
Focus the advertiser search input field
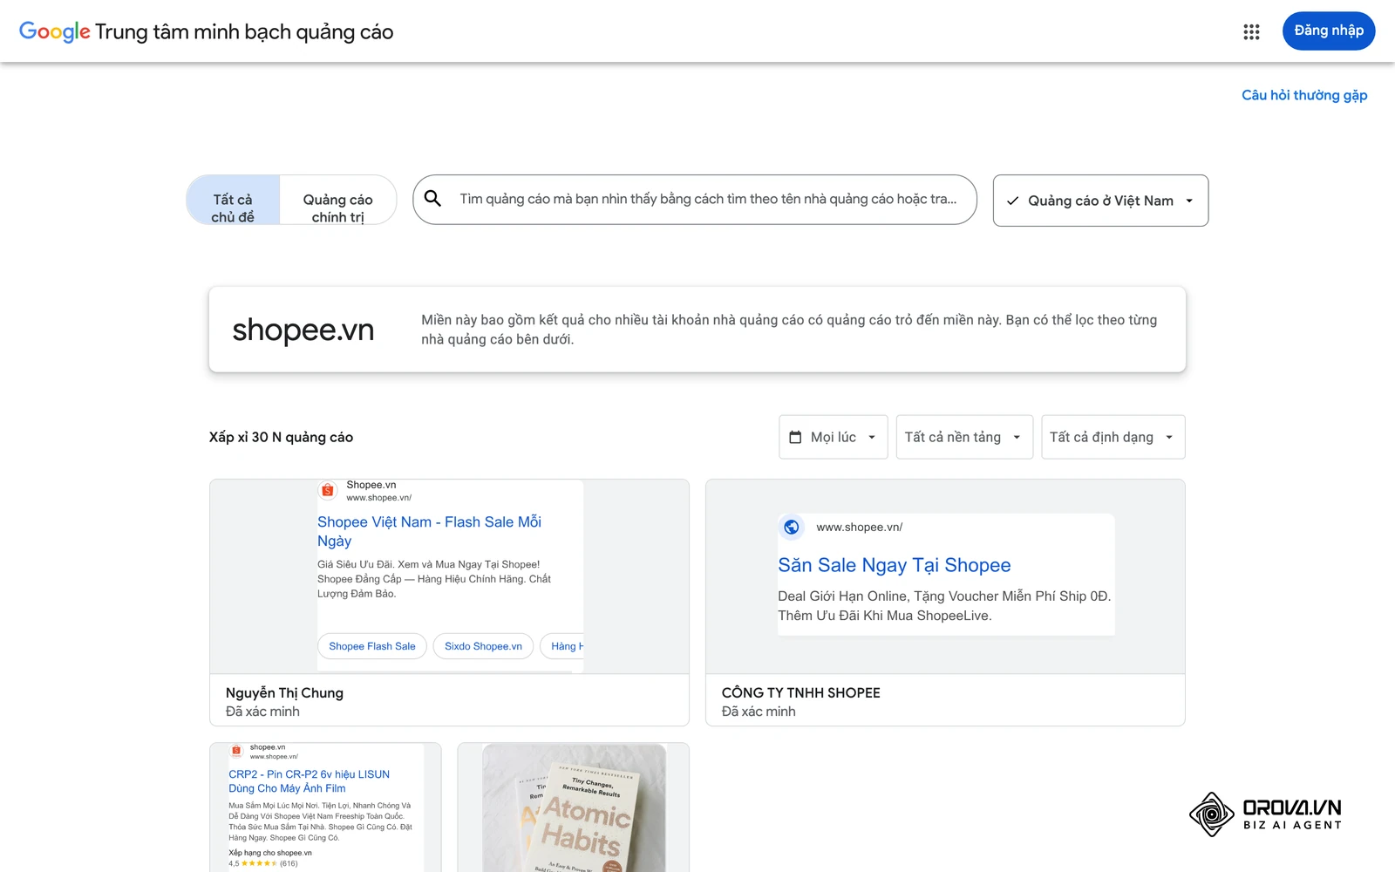tap(695, 200)
